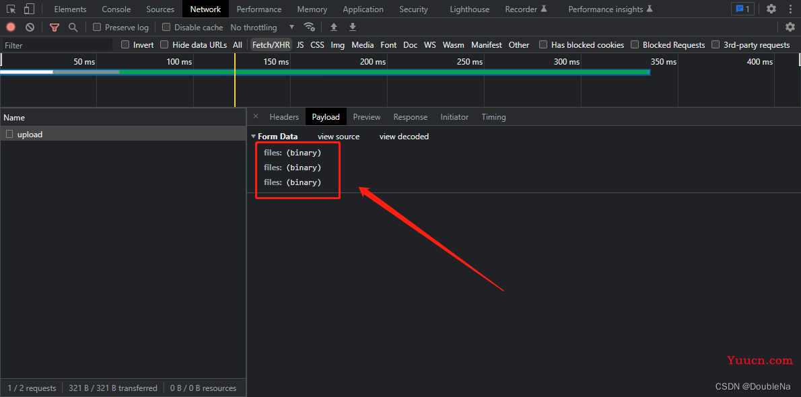
Task: Filter requests by Img
Action: coord(338,45)
